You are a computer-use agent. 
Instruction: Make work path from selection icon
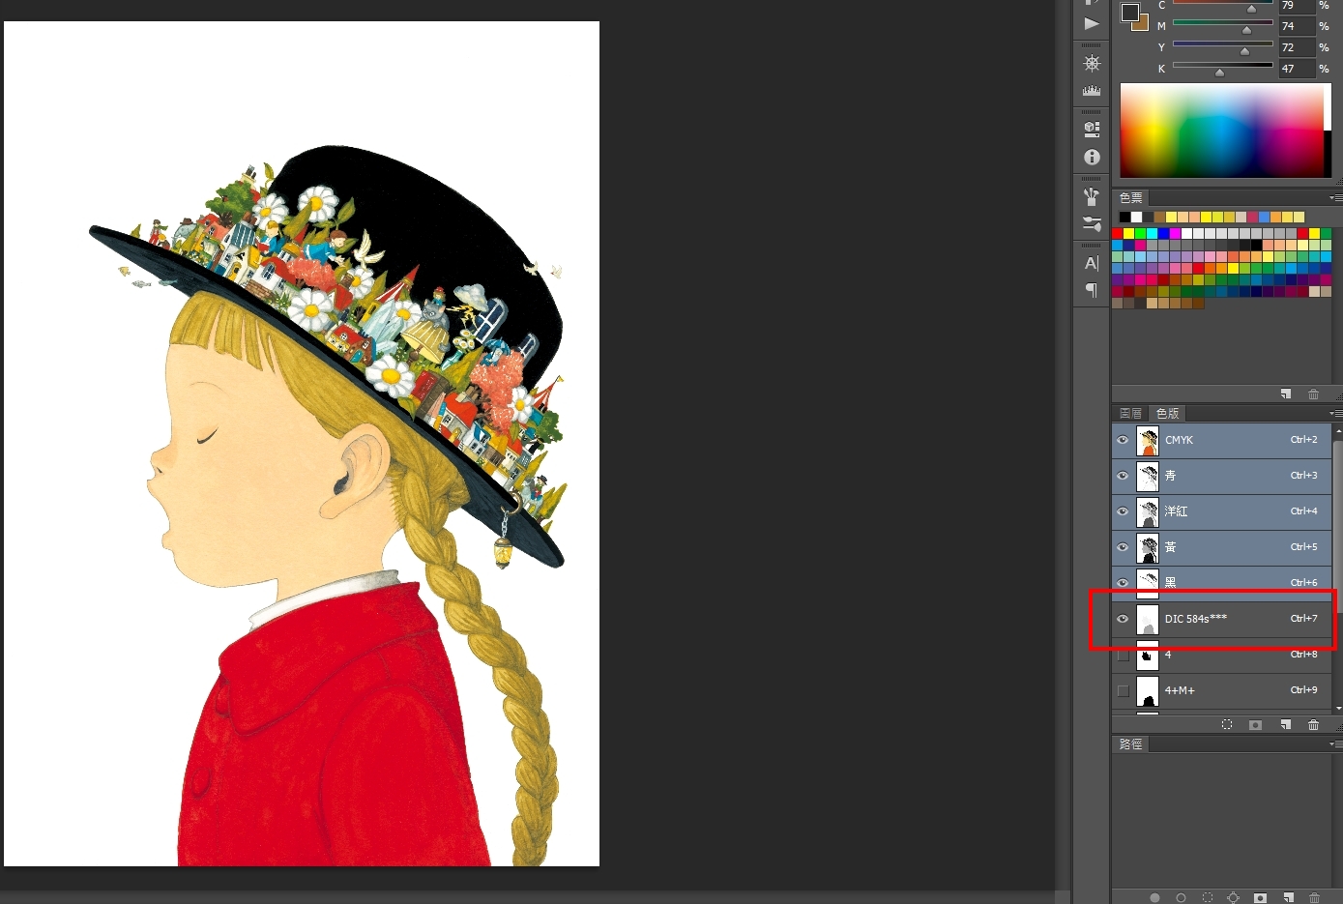tap(1233, 898)
